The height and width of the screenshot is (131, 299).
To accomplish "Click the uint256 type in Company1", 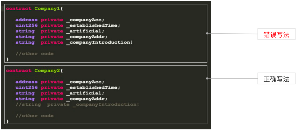I will pos(27,25).
